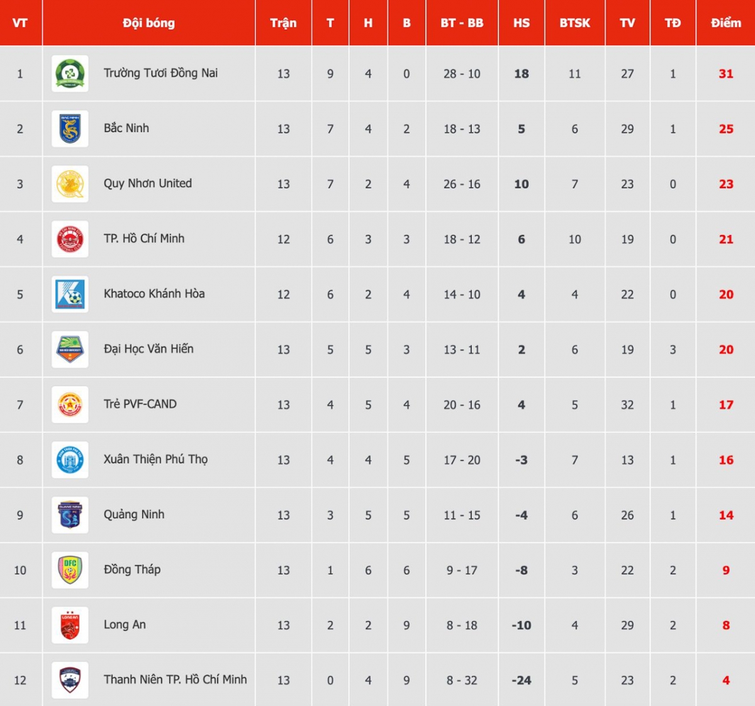Click the BT - BB column header
755x706 pixels.
coord(462,23)
